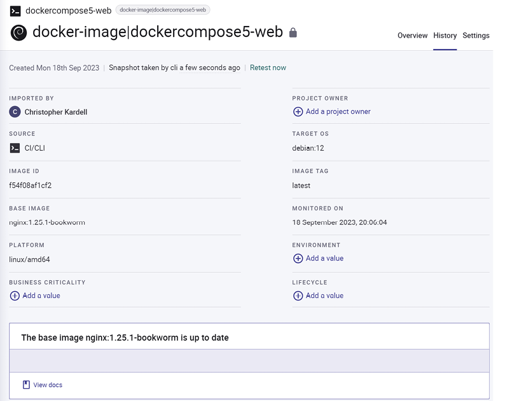Open the Settings tab
Viewport: 510px width, 401px height.
click(x=476, y=36)
